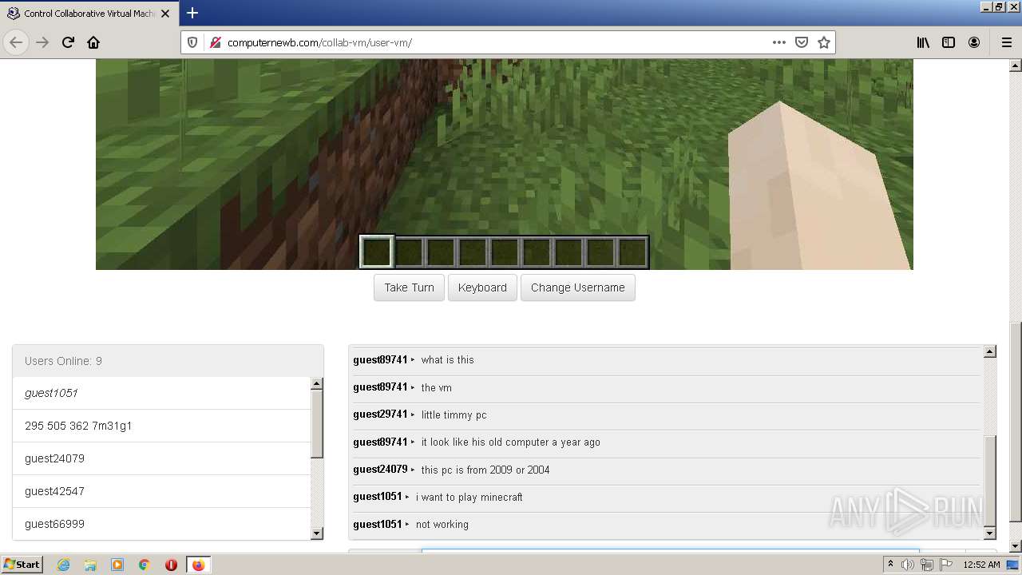Open the Windows Start menu
This screenshot has width=1022, height=575.
coord(22,564)
